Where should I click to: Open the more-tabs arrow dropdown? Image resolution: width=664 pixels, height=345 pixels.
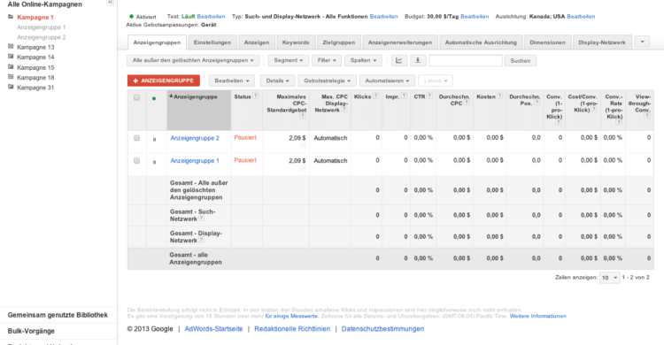642,42
